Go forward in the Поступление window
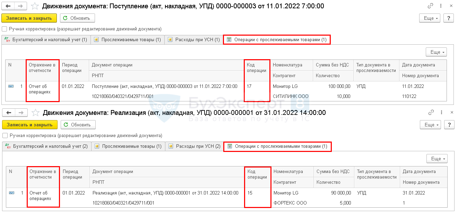Viewport: 458px width, 217px height. point(20,6)
